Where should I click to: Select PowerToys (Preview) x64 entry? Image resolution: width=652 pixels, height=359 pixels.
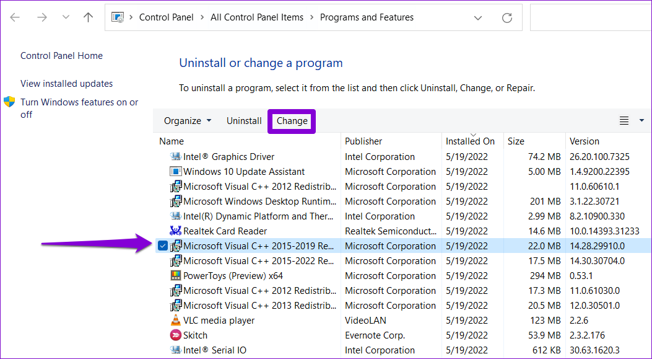click(x=233, y=276)
